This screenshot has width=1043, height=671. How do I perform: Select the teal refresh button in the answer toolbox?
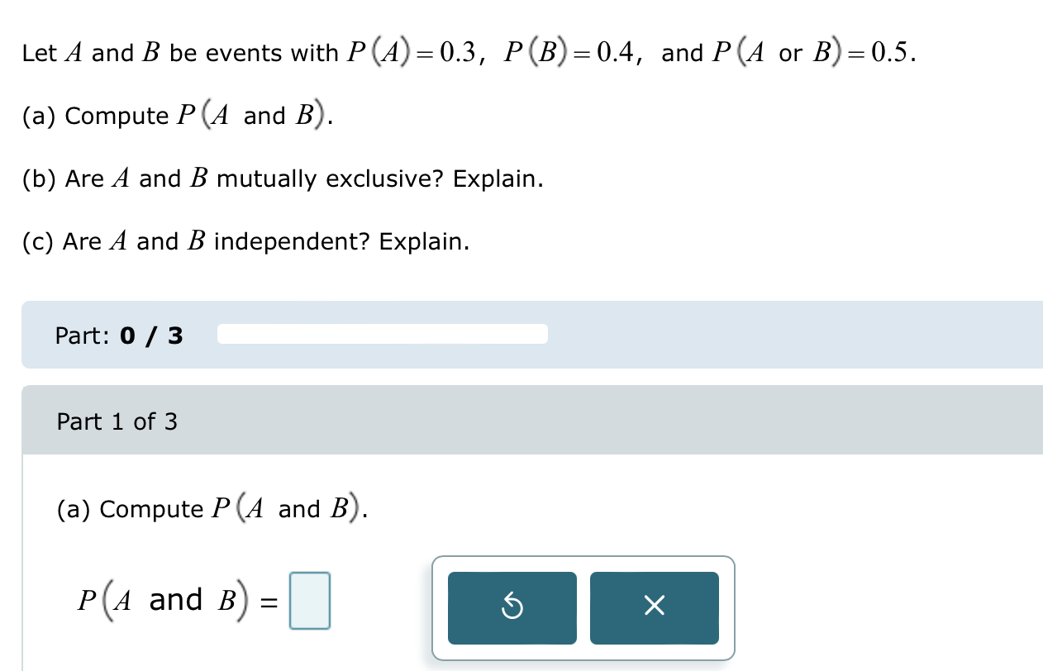click(x=512, y=607)
